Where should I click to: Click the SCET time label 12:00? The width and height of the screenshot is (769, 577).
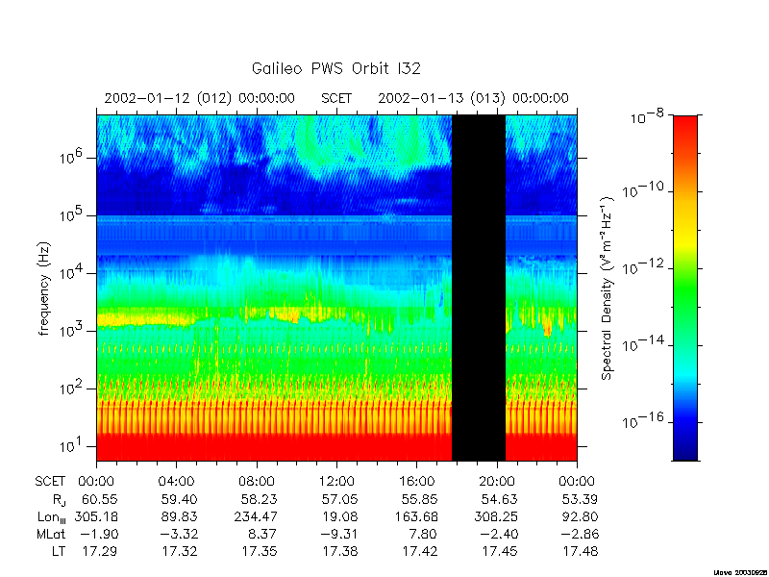[336, 482]
